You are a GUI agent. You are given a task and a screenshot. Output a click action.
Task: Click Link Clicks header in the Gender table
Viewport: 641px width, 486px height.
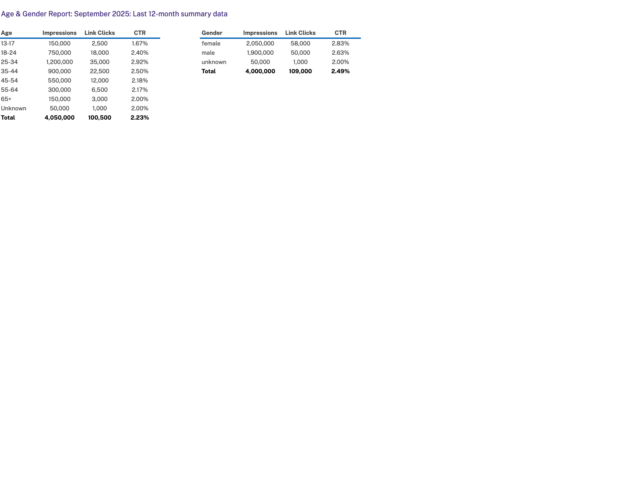tap(300, 33)
